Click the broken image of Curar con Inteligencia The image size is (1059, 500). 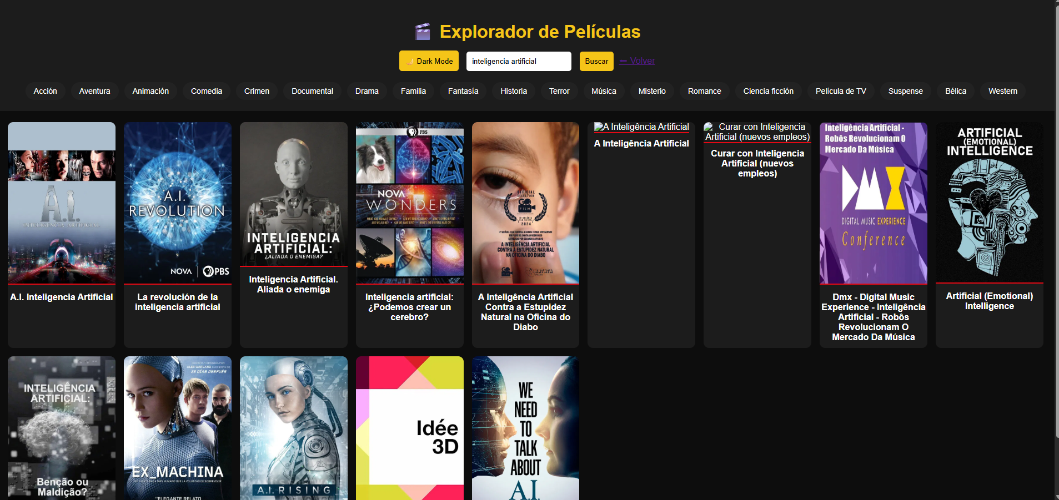pos(757,132)
